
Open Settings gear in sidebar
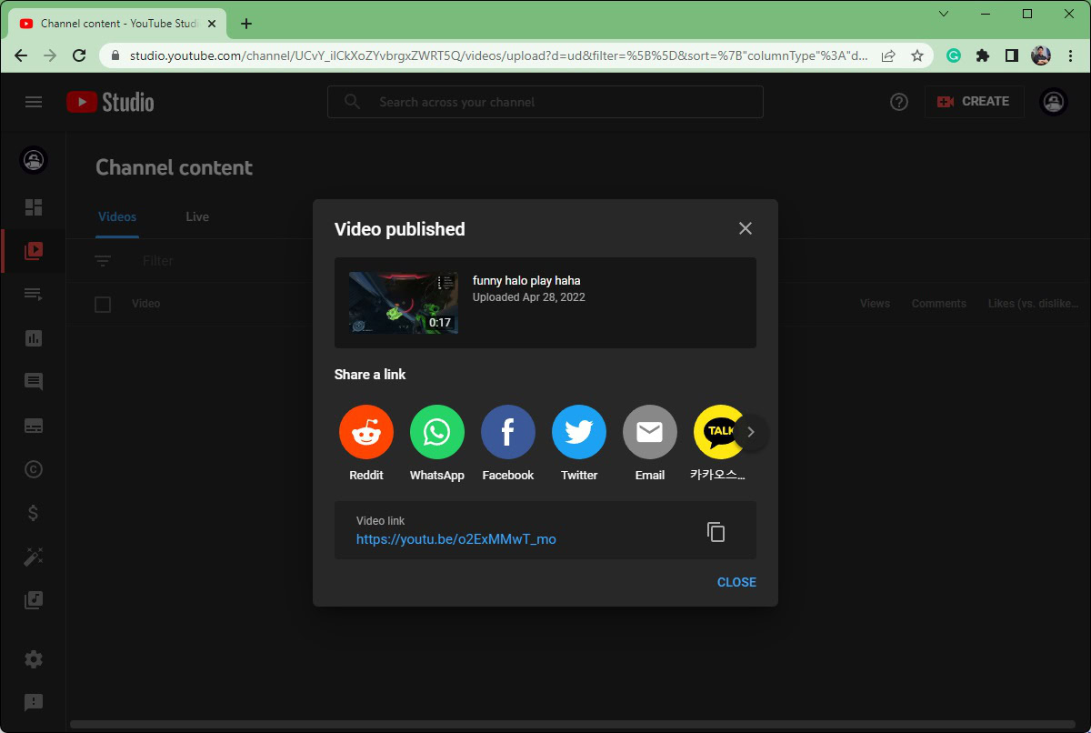(34, 659)
